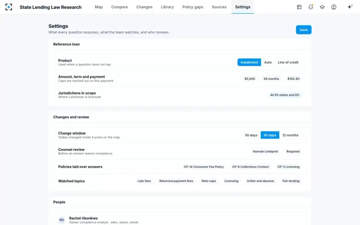Edit the $5,000 amount chip
This screenshot has width=360, height=225.
pos(250,79)
